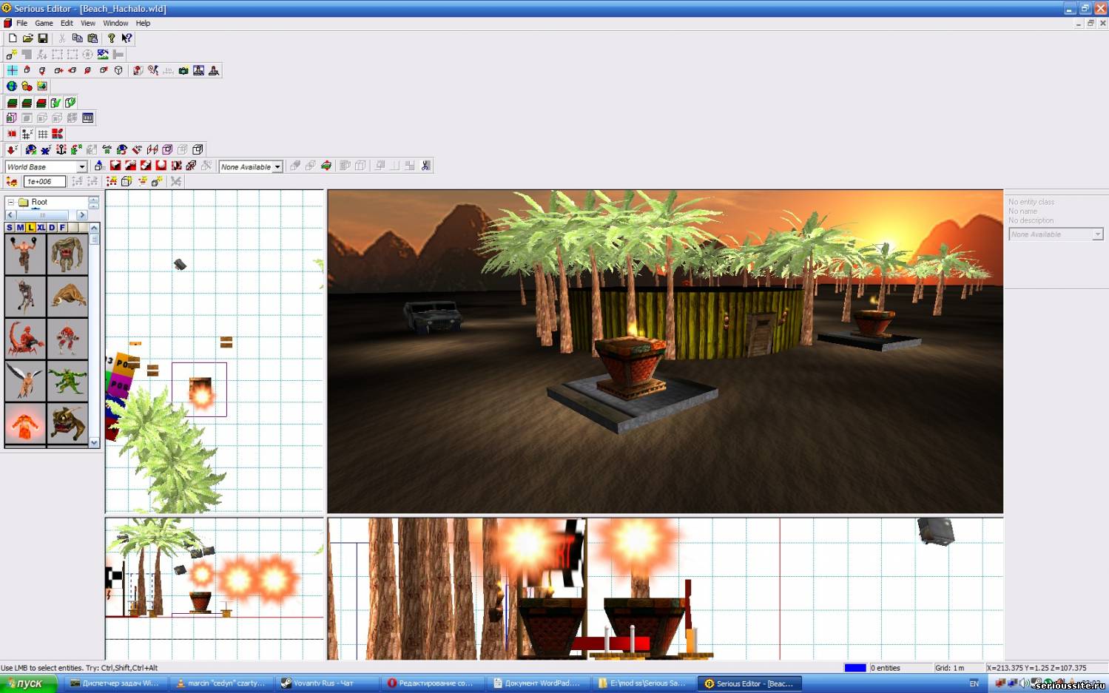Open the None Available dropdown in the toolbar

coord(277,166)
